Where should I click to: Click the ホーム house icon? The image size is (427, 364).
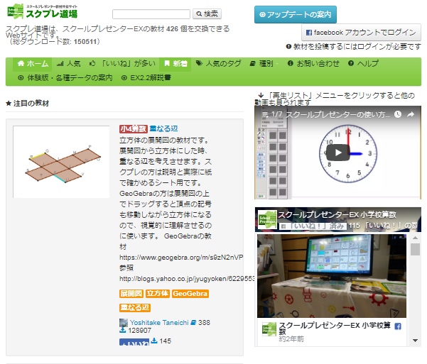tap(21, 63)
